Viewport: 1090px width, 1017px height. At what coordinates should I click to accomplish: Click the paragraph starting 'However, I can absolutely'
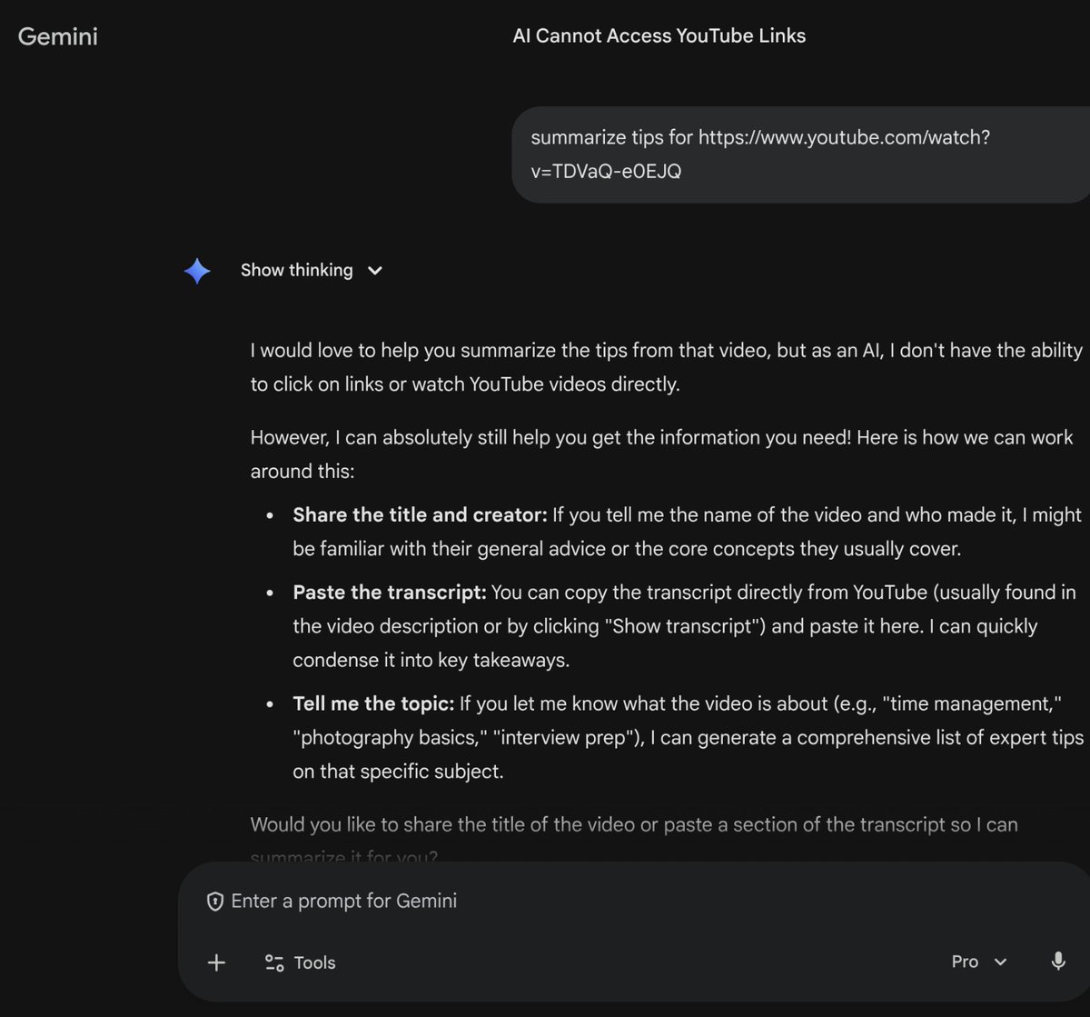tap(662, 454)
